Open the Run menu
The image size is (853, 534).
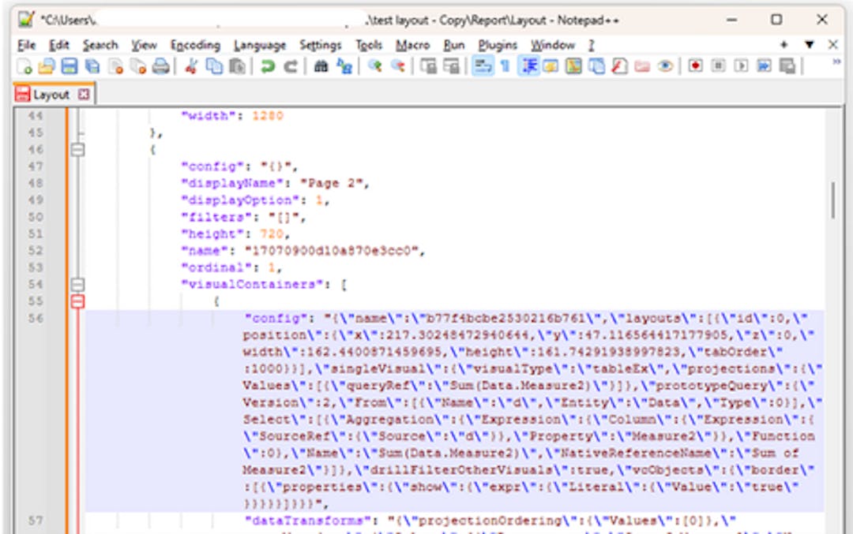(453, 45)
